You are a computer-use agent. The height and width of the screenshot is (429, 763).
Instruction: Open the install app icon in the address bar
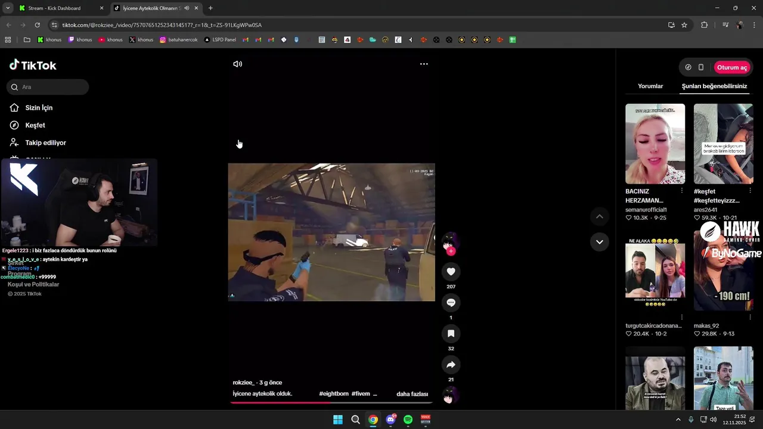point(671,25)
